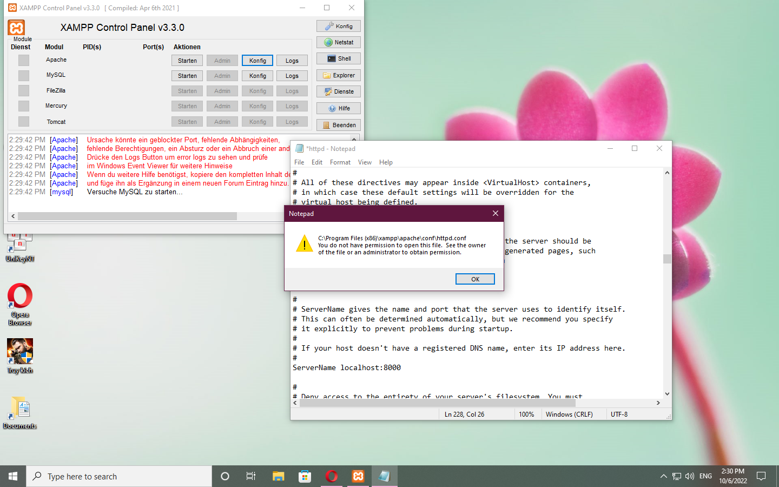Open Task View from the taskbar
This screenshot has height=487, width=779.
[x=251, y=476]
